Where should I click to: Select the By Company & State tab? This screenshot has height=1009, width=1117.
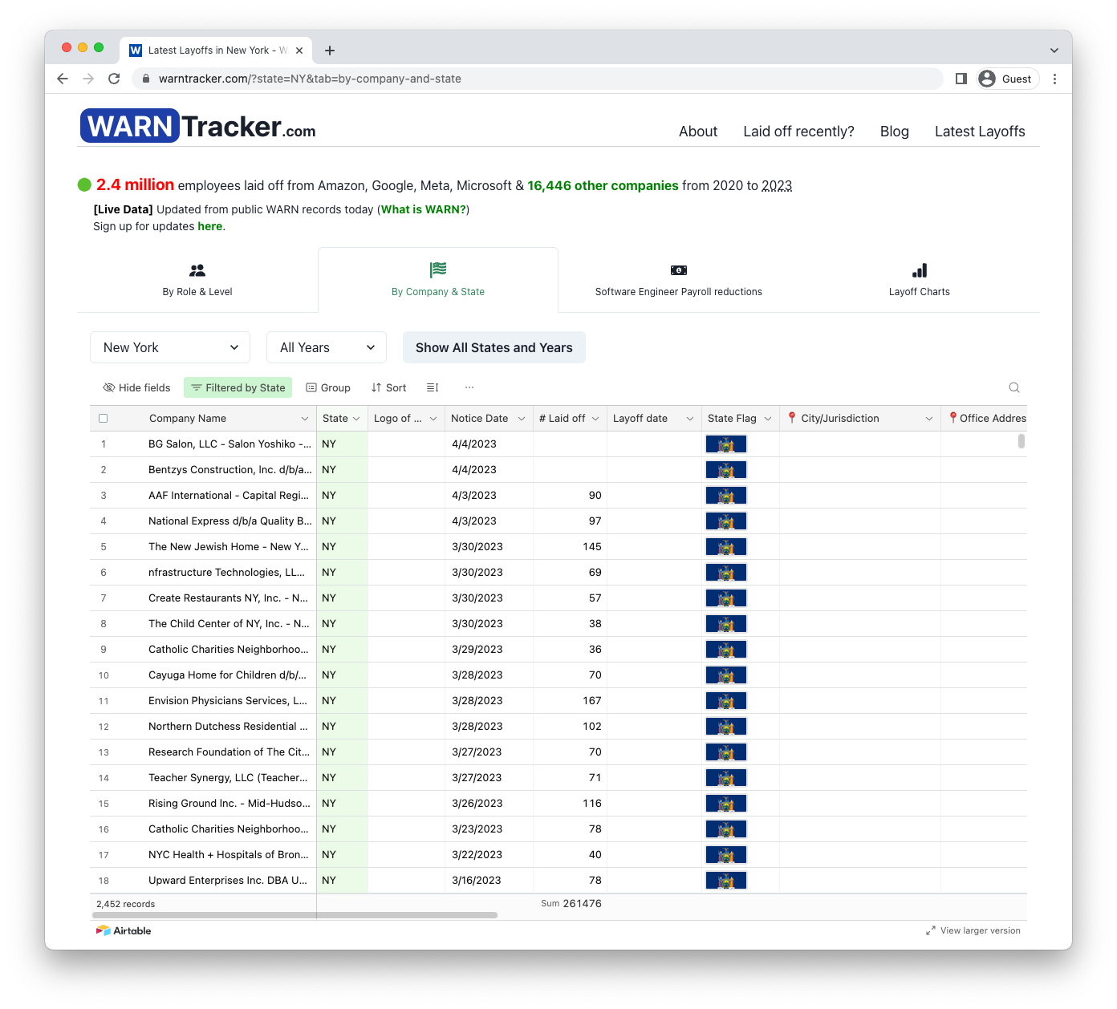coord(438,280)
